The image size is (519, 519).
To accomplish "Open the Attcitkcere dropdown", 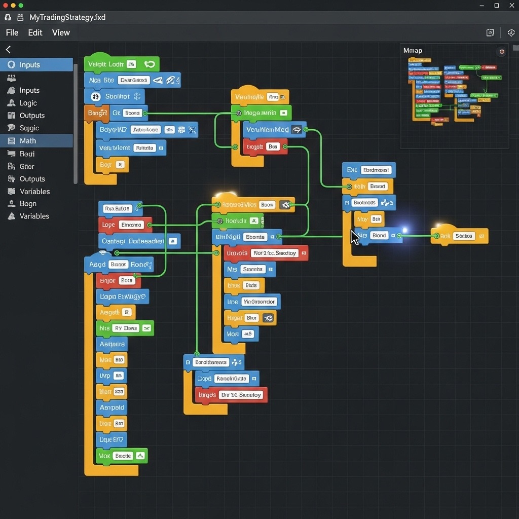I will tap(145, 130).
